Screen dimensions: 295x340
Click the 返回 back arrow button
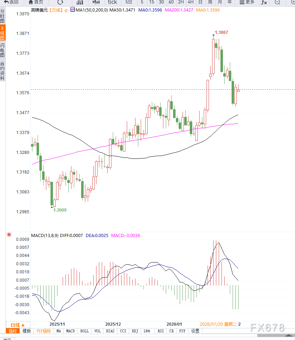(11, 2)
